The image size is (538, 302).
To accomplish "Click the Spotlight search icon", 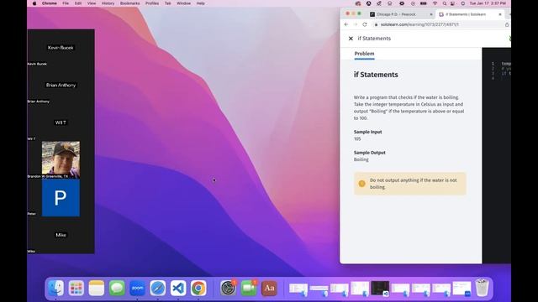I will [445, 3].
